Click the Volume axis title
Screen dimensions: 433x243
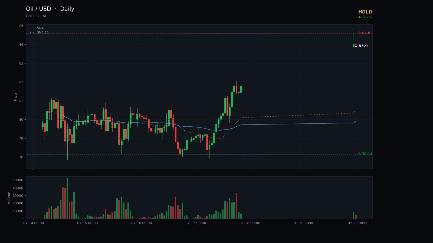coord(9,198)
